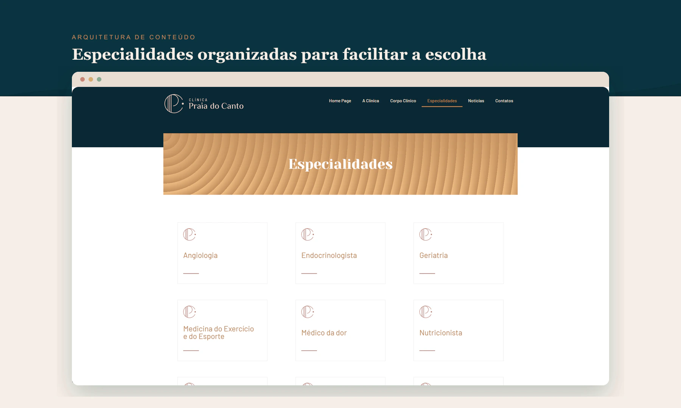Click the green window dot in the browser mockup

(x=99, y=79)
